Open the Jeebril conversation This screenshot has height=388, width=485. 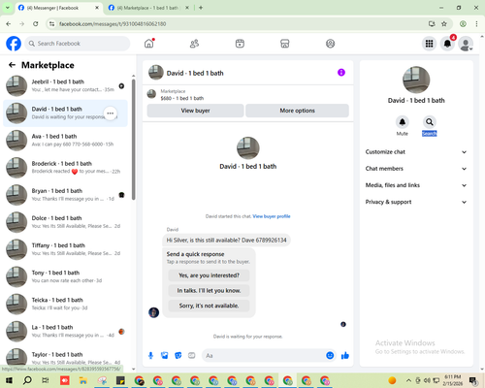[65, 86]
